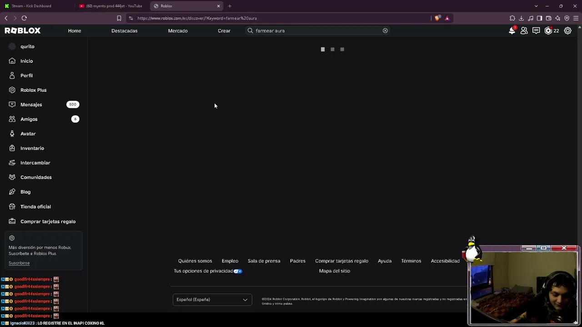Image resolution: width=582 pixels, height=327 pixels.
Task: Bookmark this page
Action: (119, 18)
